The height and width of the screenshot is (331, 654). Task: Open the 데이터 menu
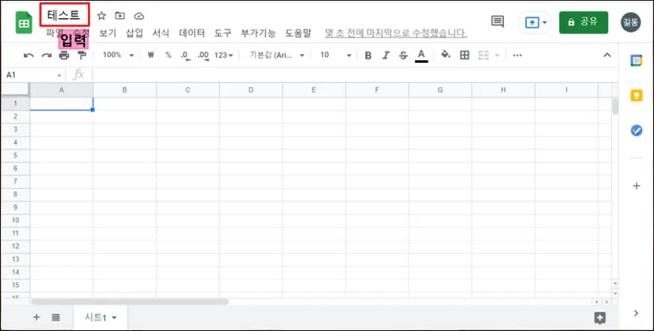click(x=192, y=33)
